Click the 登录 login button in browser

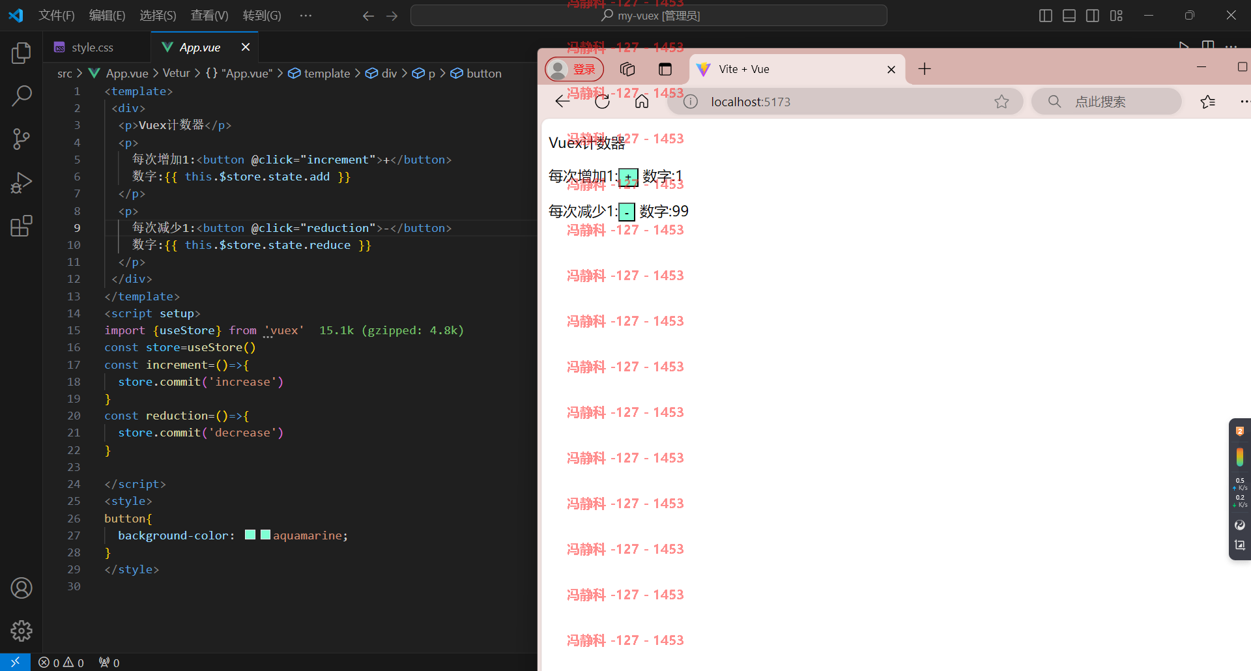pyautogui.click(x=574, y=69)
